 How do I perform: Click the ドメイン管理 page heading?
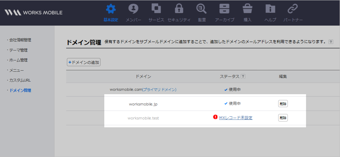click(x=84, y=42)
